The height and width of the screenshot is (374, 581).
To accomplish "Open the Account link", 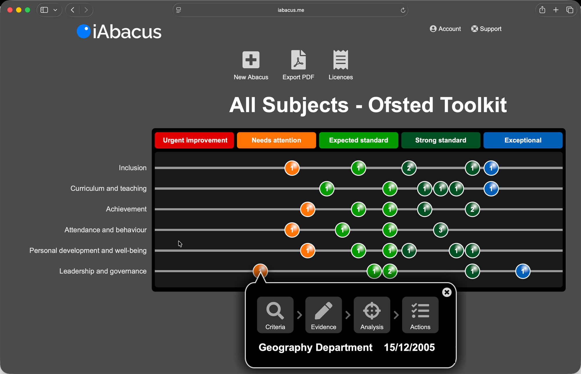I will click(x=445, y=29).
